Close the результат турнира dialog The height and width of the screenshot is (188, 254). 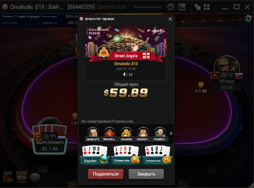coord(170,19)
